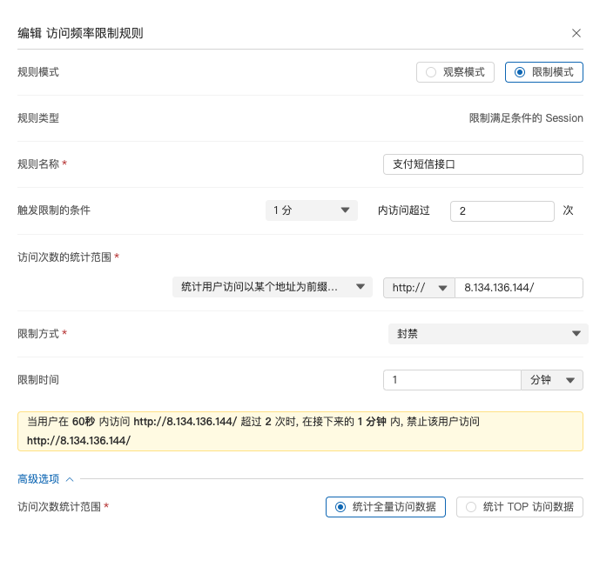Image resolution: width=593 pixels, height=567 pixels.
Task: Close the 编辑 访问频率限制规则 dialog
Action: (x=576, y=33)
